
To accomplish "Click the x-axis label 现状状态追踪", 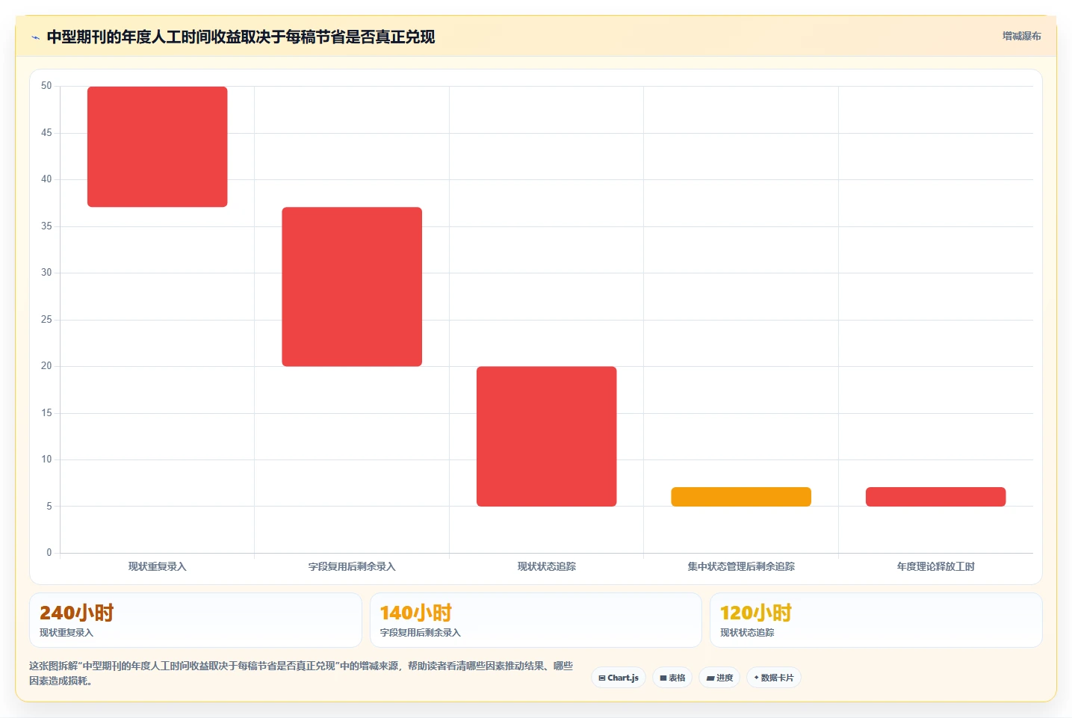I will coord(547,566).
